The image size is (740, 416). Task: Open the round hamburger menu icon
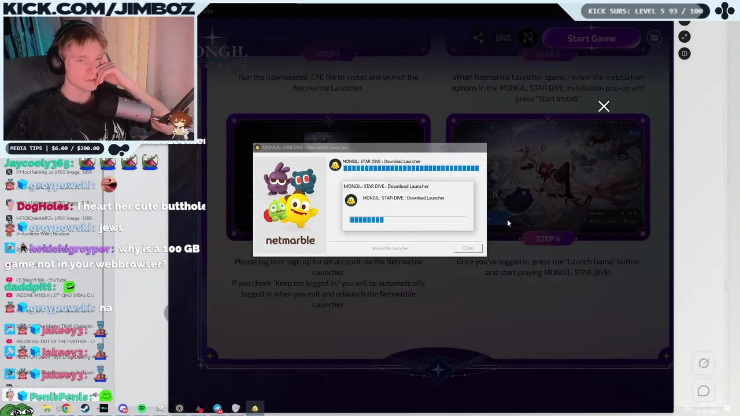[654, 38]
